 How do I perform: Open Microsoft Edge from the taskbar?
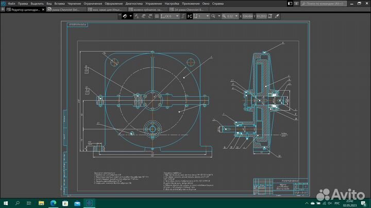coord(53,203)
